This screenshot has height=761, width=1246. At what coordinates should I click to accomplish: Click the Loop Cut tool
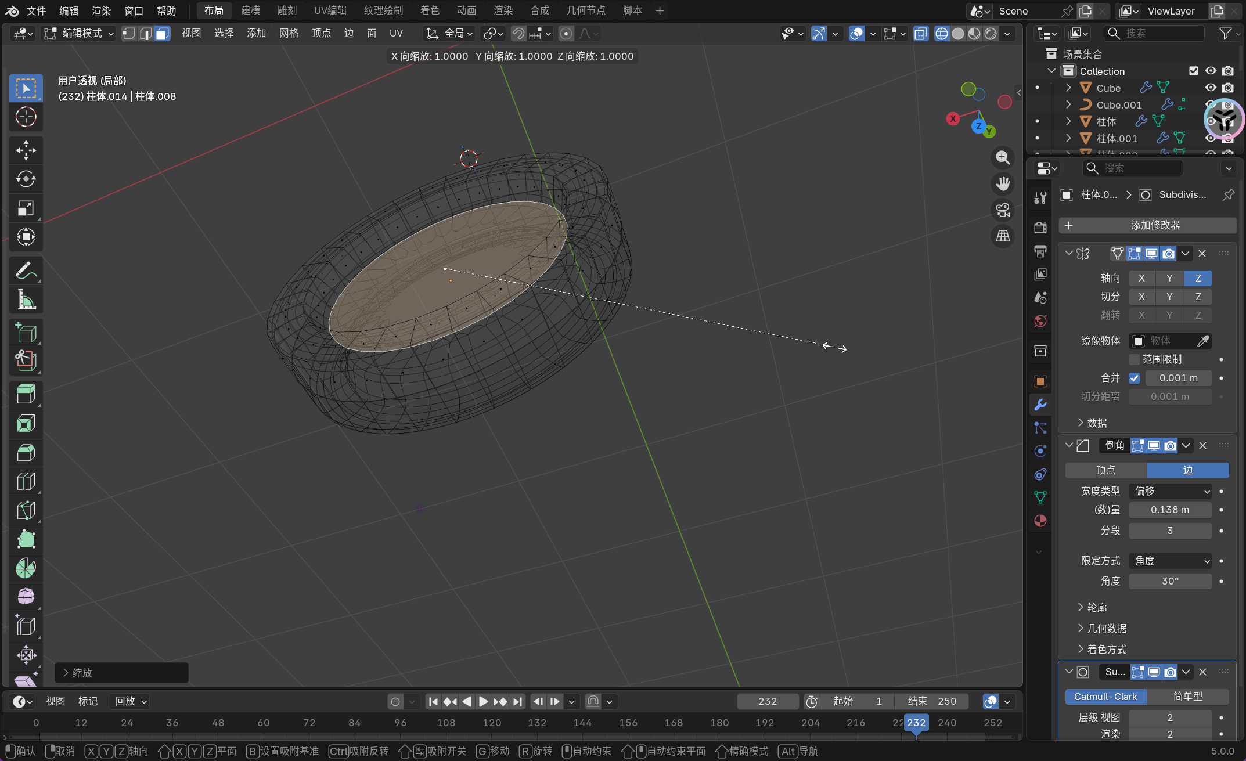[x=26, y=481]
